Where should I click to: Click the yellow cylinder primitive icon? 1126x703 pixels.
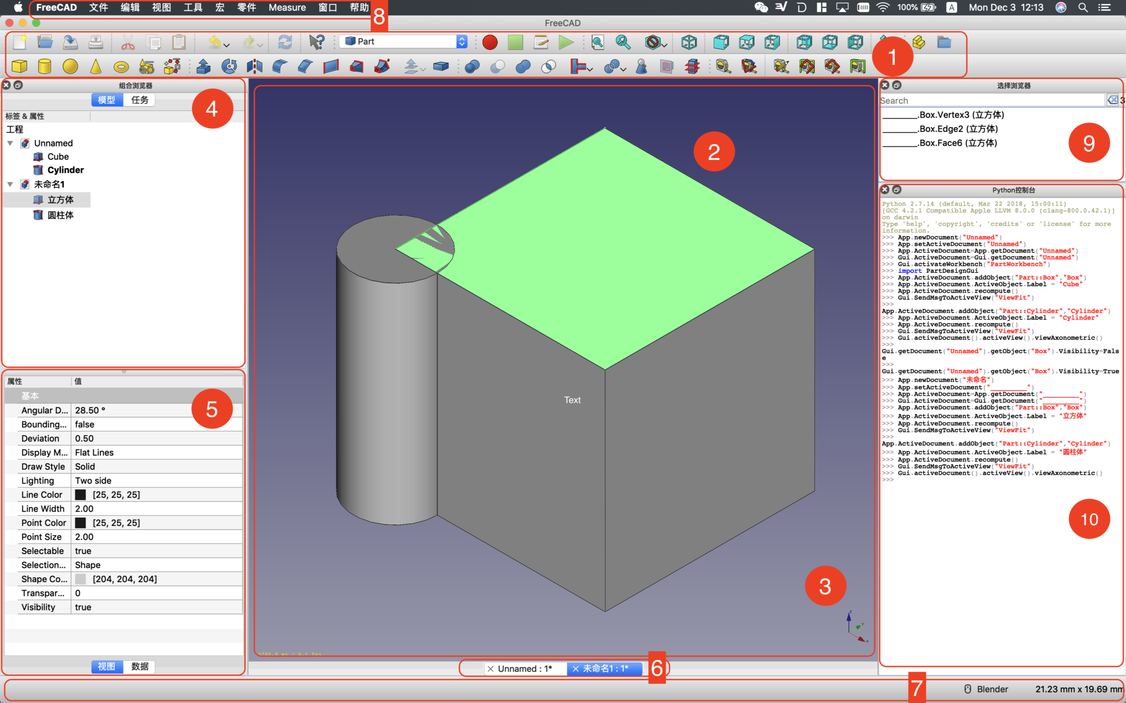point(45,67)
